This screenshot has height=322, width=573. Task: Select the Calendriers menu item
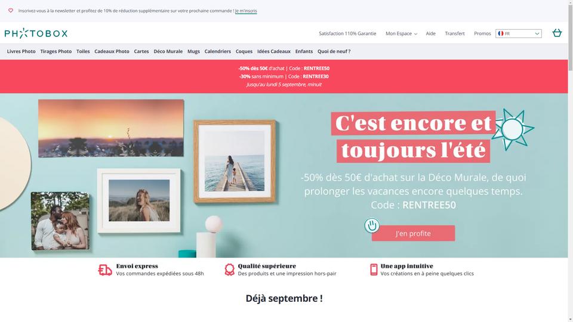pos(217,51)
